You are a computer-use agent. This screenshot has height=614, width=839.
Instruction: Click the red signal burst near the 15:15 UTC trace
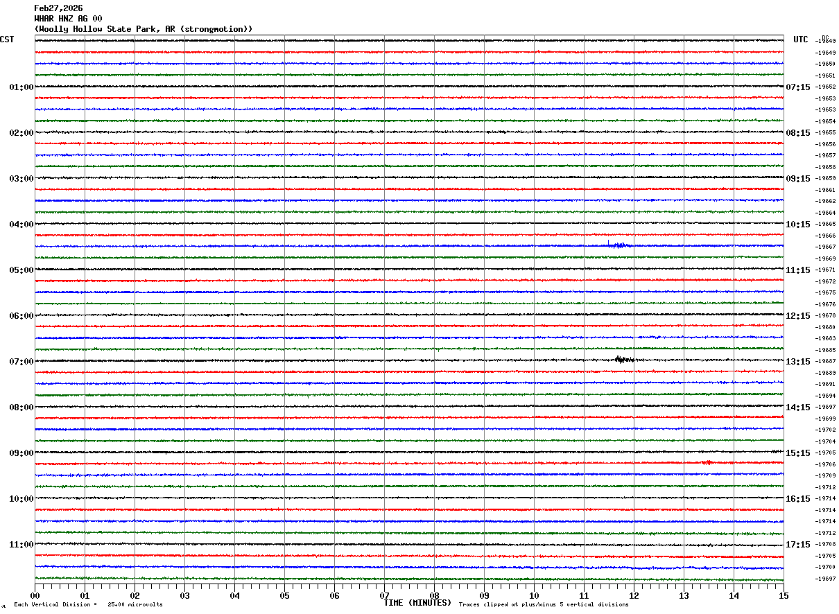[x=706, y=462]
